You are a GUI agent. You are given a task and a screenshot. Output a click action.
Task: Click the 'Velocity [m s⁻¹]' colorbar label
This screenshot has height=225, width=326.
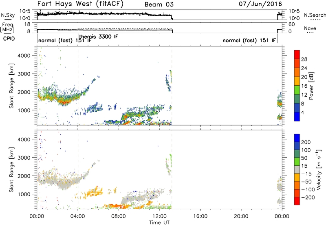(318, 169)
